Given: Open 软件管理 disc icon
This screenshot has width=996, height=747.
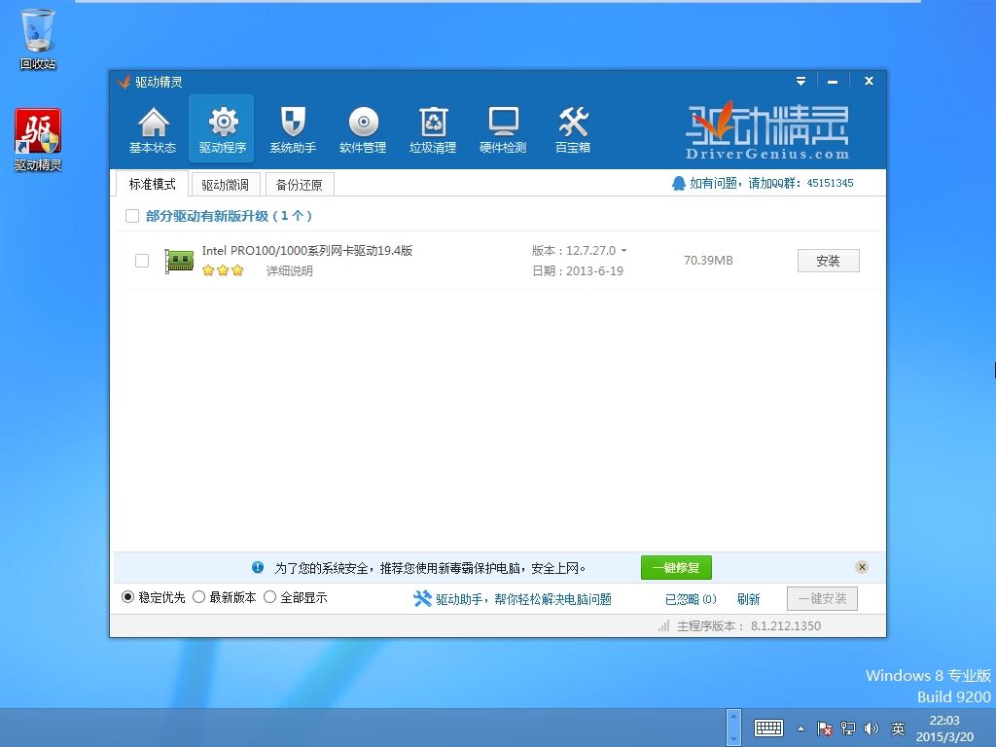Looking at the screenshot, I should [363, 130].
